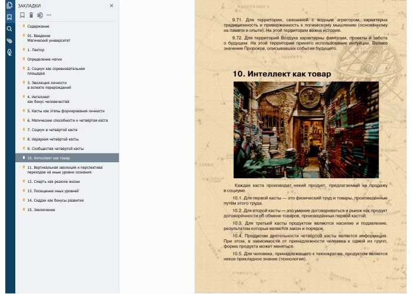Open more bookmark options ellipsis

[x=49, y=15]
